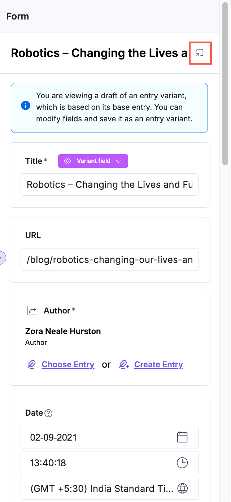231x502 pixels.
Task: Click the Create Entry link
Action: coord(158,365)
